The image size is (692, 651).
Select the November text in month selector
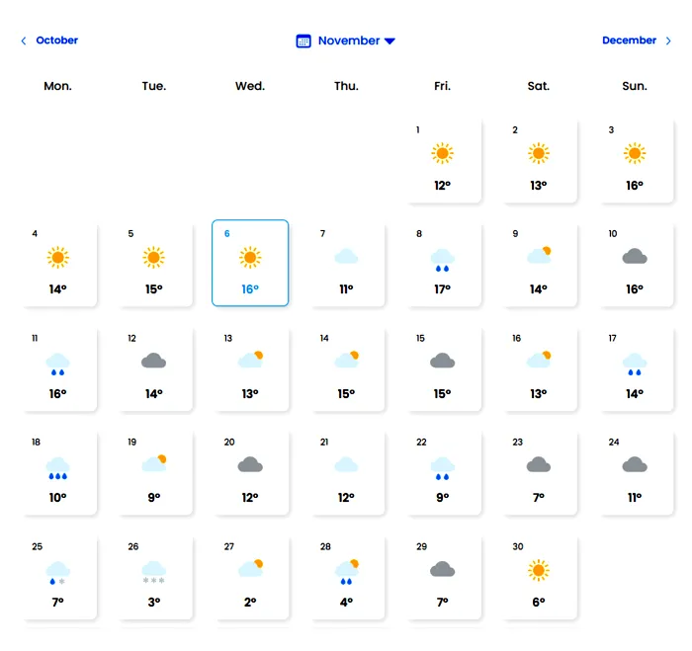coord(349,41)
